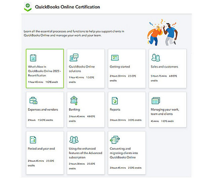
Task: Click the briefcase icon on Expenses and vendors
Action: (x=33, y=100)
